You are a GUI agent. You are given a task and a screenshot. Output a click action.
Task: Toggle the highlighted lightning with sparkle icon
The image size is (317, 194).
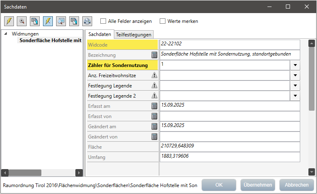[x=48, y=21]
